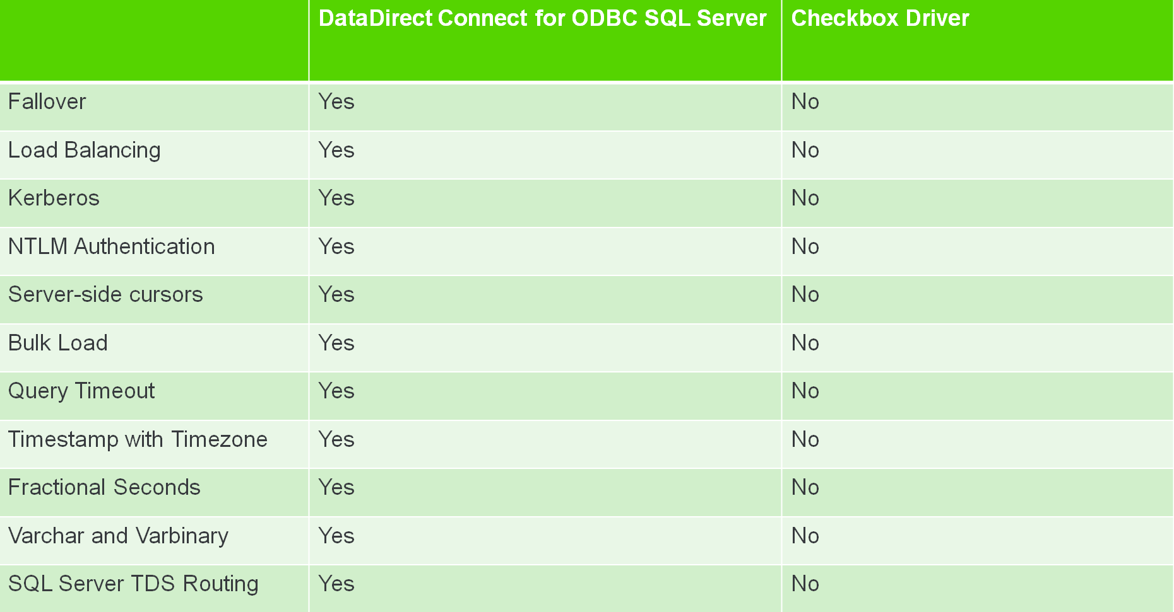The image size is (1174, 612).
Task: Select the Kerberos feature label
Action: pos(54,199)
